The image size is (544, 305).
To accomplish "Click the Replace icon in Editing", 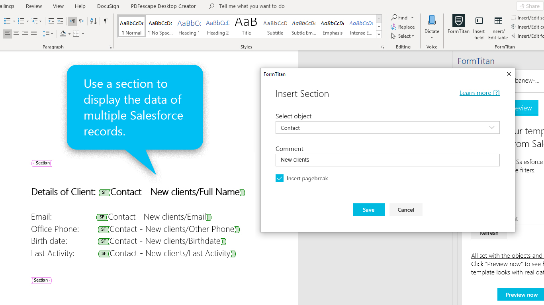I will click(403, 27).
